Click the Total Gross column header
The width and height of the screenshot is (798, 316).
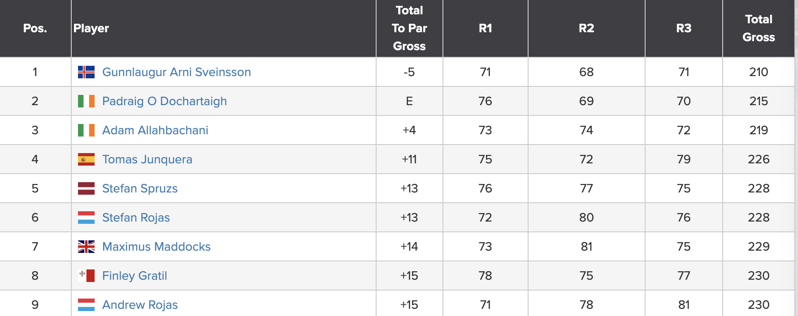[x=759, y=28]
